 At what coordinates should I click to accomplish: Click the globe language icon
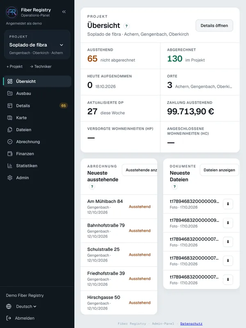tap(9, 306)
